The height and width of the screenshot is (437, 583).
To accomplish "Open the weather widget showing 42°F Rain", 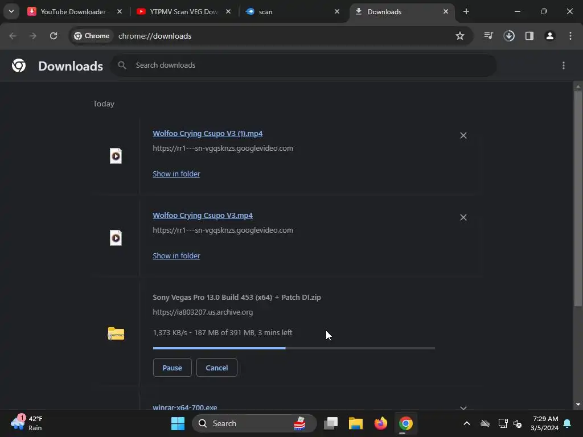I will (27, 423).
